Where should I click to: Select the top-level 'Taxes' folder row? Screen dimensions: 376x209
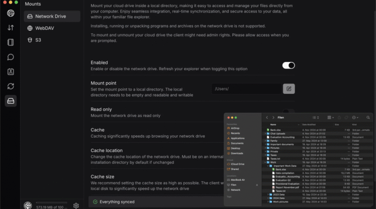[x=318, y=155]
